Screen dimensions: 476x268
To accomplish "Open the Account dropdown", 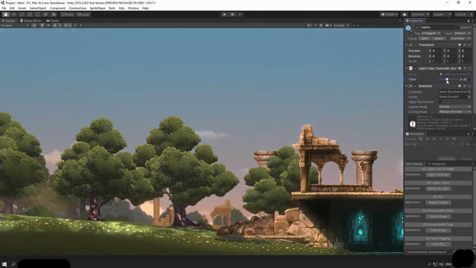I will pos(420,14).
